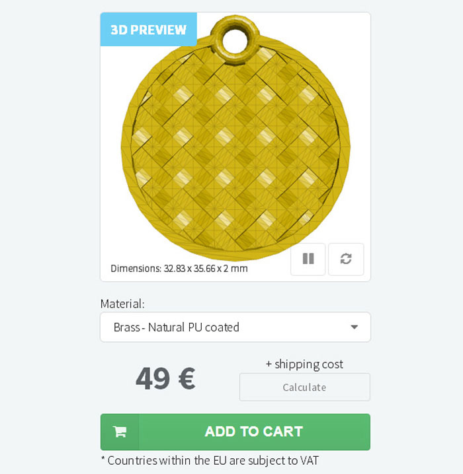
Task: Click the 'Material:' label
Action: click(x=122, y=304)
